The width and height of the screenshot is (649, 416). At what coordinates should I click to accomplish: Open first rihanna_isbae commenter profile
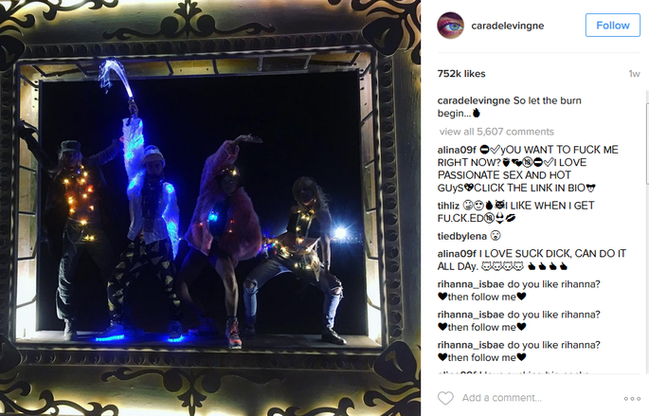coord(471,284)
